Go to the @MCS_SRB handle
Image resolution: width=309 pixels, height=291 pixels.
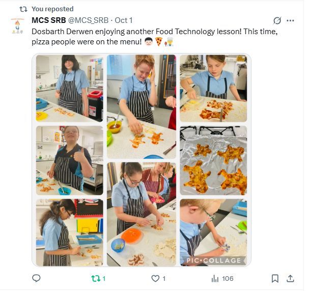89,20
